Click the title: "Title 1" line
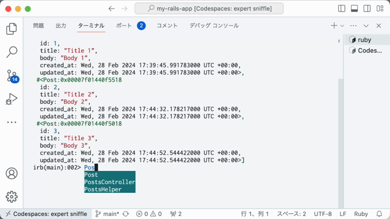The height and width of the screenshot is (219, 390). pyautogui.click(x=69, y=50)
